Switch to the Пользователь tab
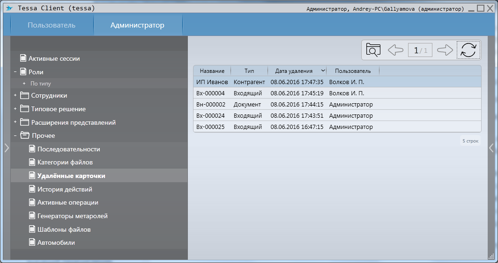The height and width of the screenshot is (263, 498). coord(52,25)
